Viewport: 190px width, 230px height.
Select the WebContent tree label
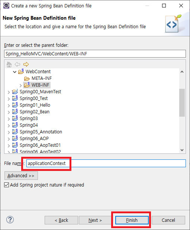38,71
